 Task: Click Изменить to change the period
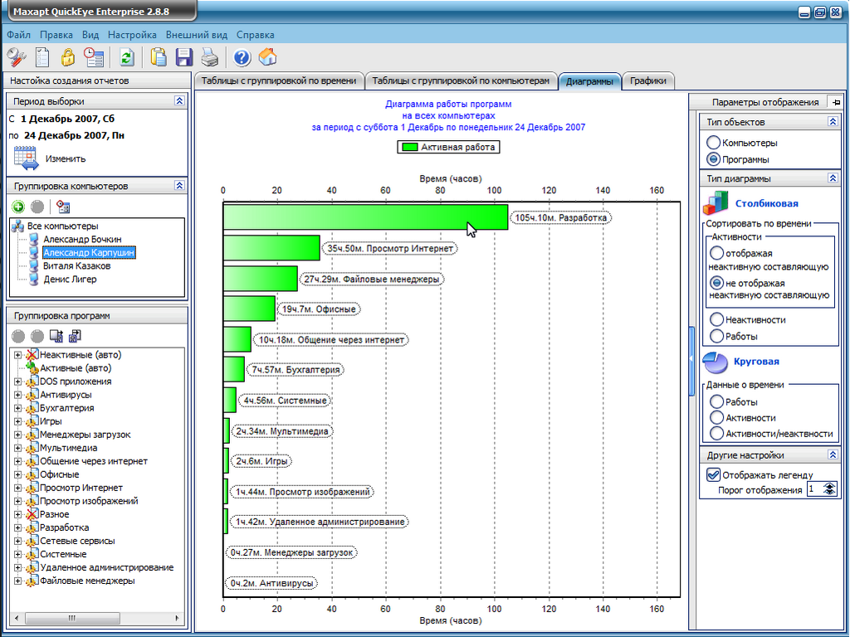click(65, 158)
